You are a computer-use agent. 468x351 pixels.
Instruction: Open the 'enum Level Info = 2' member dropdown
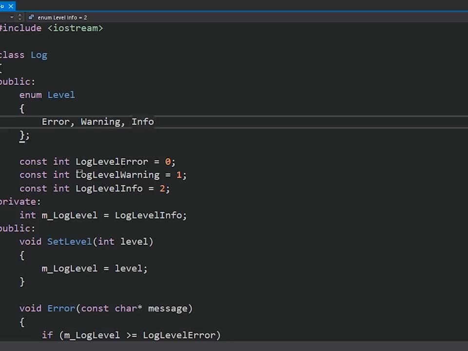[62, 18]
